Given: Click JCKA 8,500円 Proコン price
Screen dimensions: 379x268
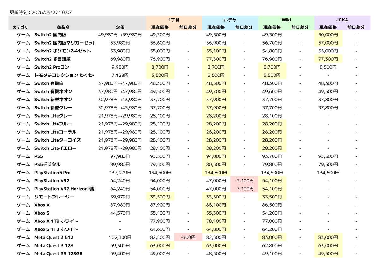Looking at the screenshot, I should tap(328, 67).
